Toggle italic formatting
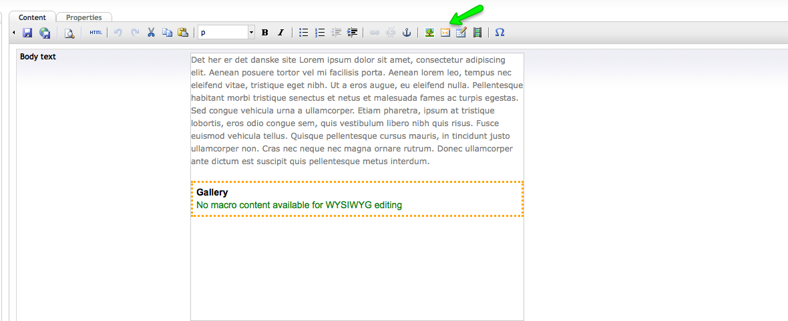The width and height of the screenshot is (788, 321). pos(280,33)
